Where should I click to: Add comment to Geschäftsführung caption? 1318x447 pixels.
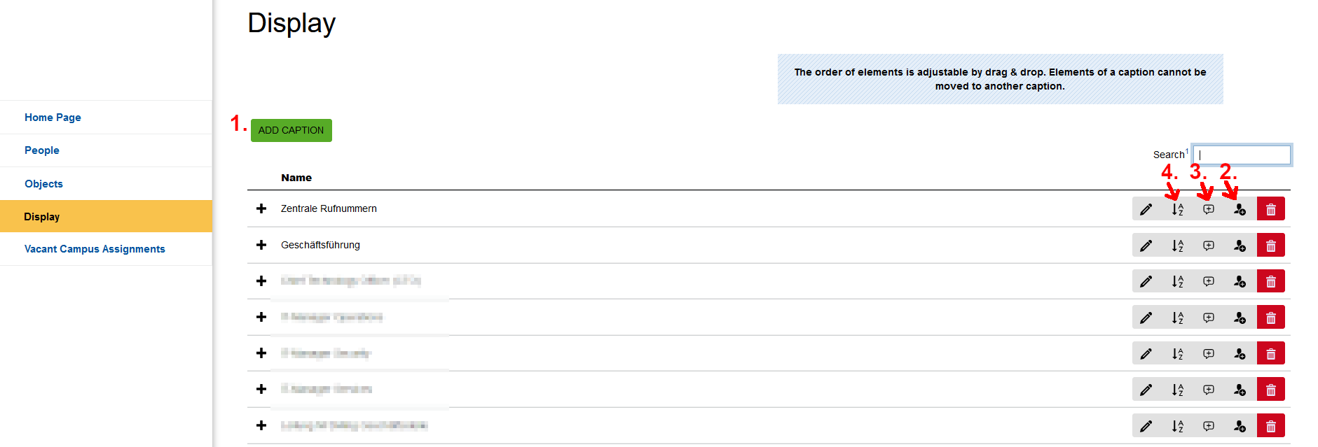tap(1209, 246)
